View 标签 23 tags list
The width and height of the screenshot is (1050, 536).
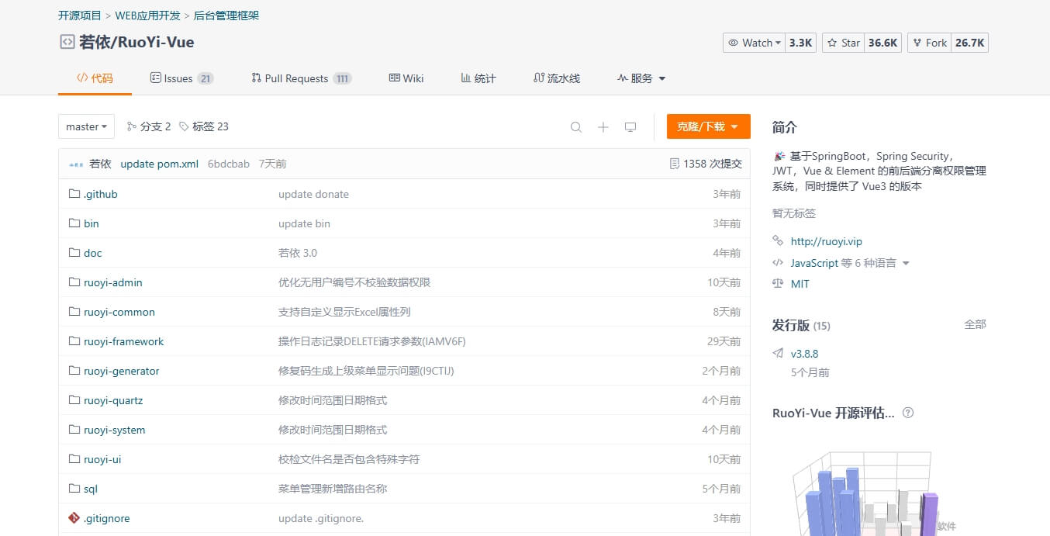(x=204, y=126)
